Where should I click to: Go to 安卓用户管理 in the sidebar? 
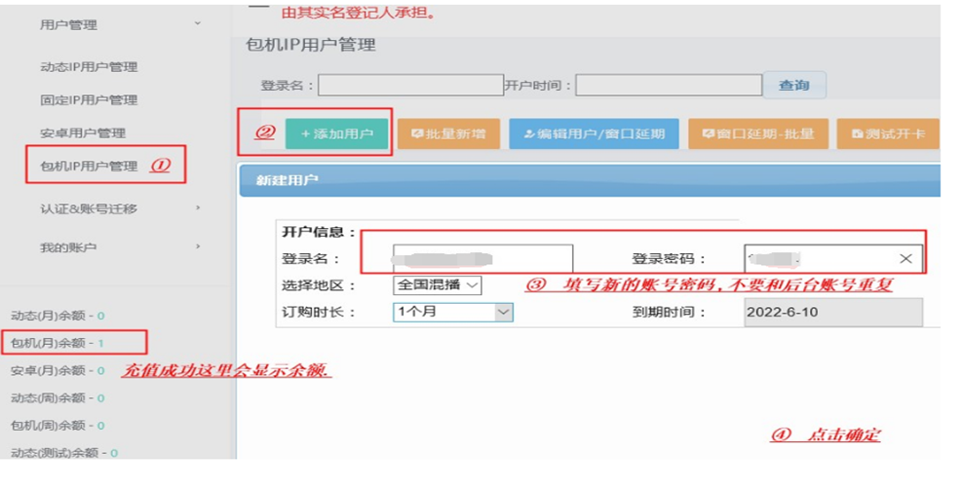tap(83, 132)
